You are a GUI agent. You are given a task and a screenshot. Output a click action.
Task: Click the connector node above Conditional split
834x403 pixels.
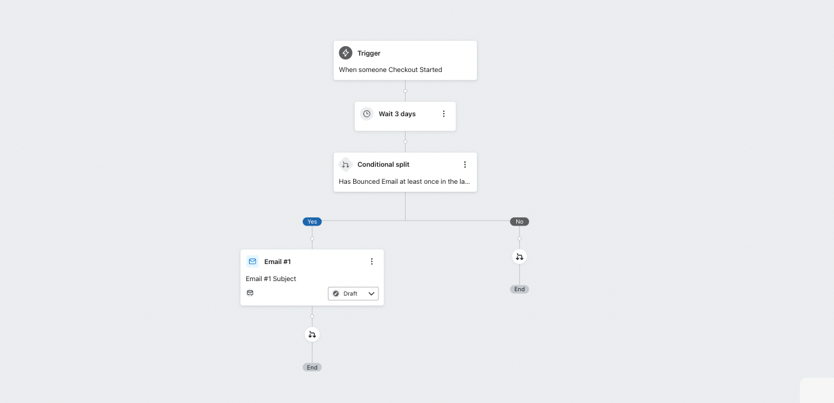[x=405, y=141]
